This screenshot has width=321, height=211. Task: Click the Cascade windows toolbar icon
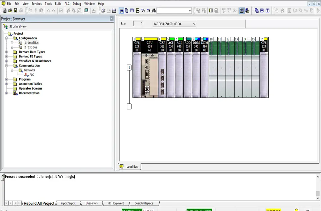tap(257, 10)
